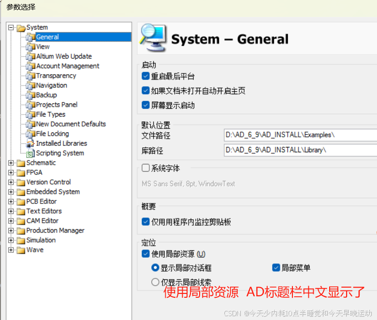Open Scripting System page
Image resolution: width=377 pixels, height=320 pixels.
60,153
